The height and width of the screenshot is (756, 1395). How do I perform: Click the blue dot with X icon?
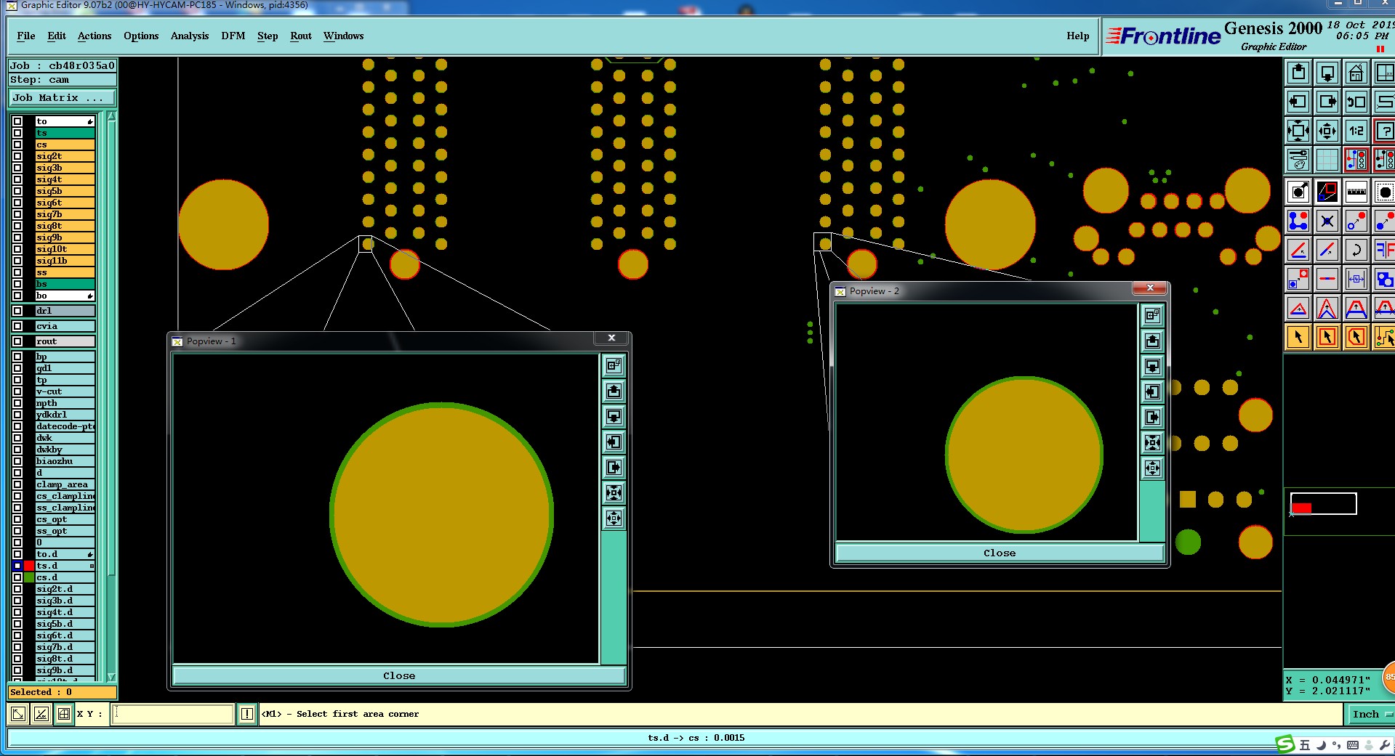[1327, 221]
